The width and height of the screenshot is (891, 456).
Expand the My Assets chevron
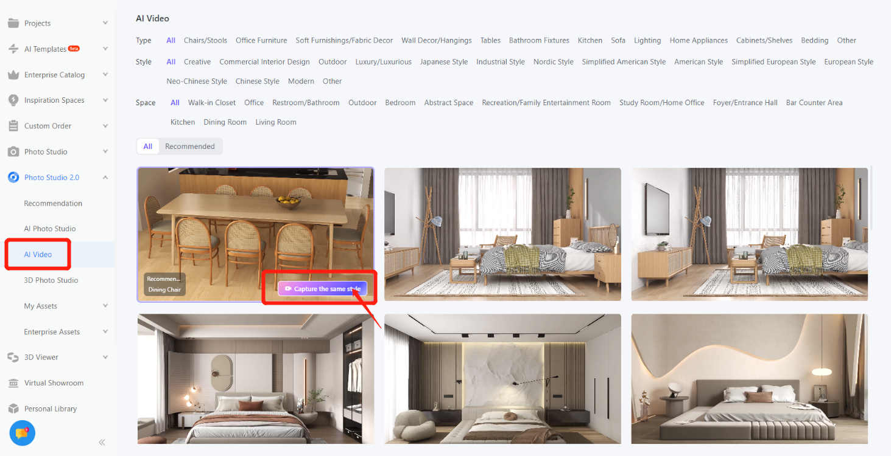105,306
